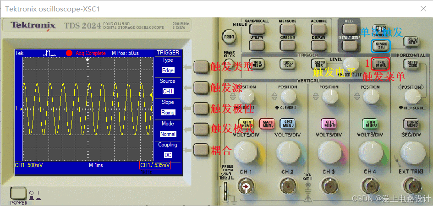The width and height of the screenshot is (433, 206).
Task: Click the 'M Pos: 50us' readout
Action: coord(125,53)
